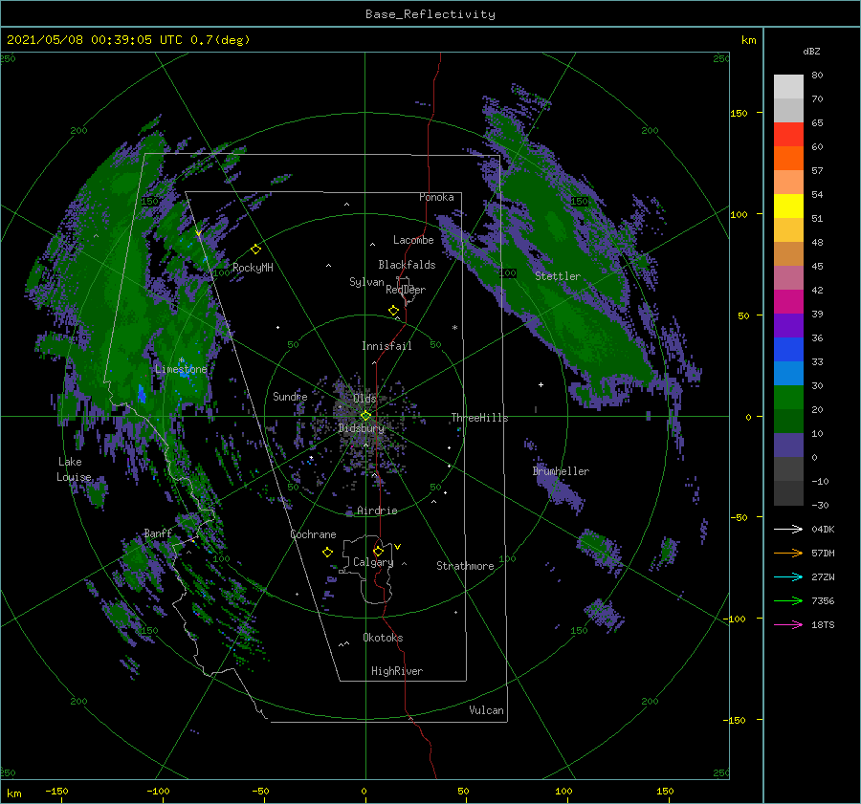Click the Airdrie label
The image size is (861, 804).
[x=377, y=511]
